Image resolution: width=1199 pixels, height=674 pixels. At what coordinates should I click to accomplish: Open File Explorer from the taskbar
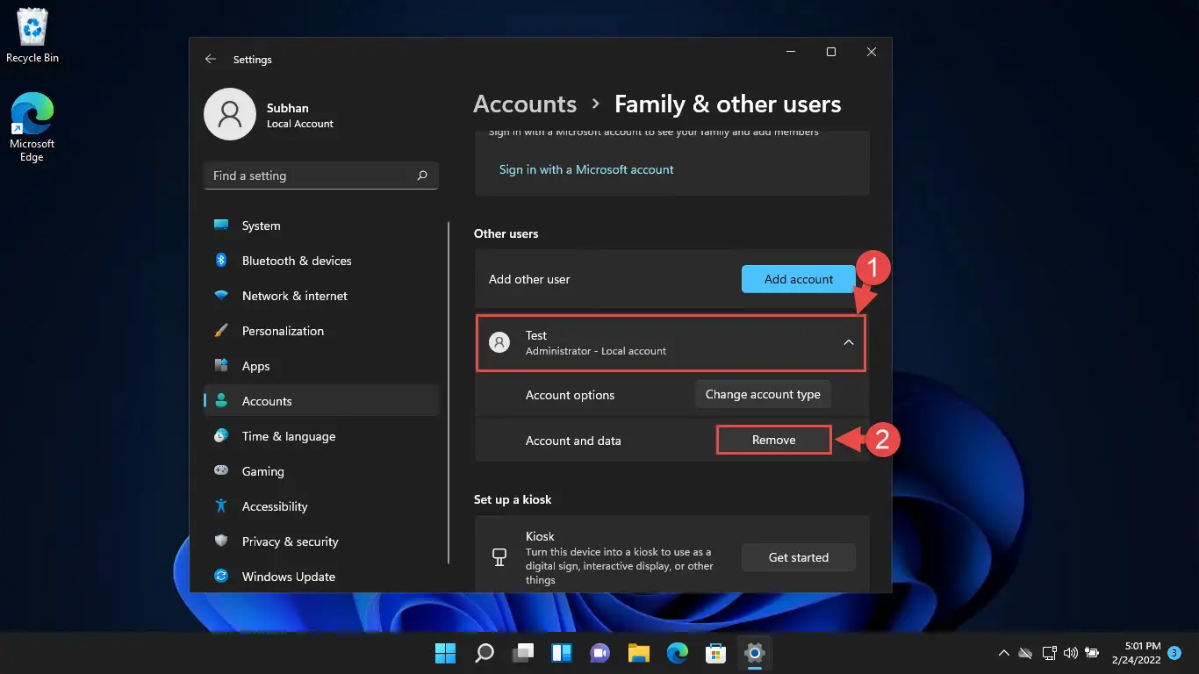tap(638, 653)
